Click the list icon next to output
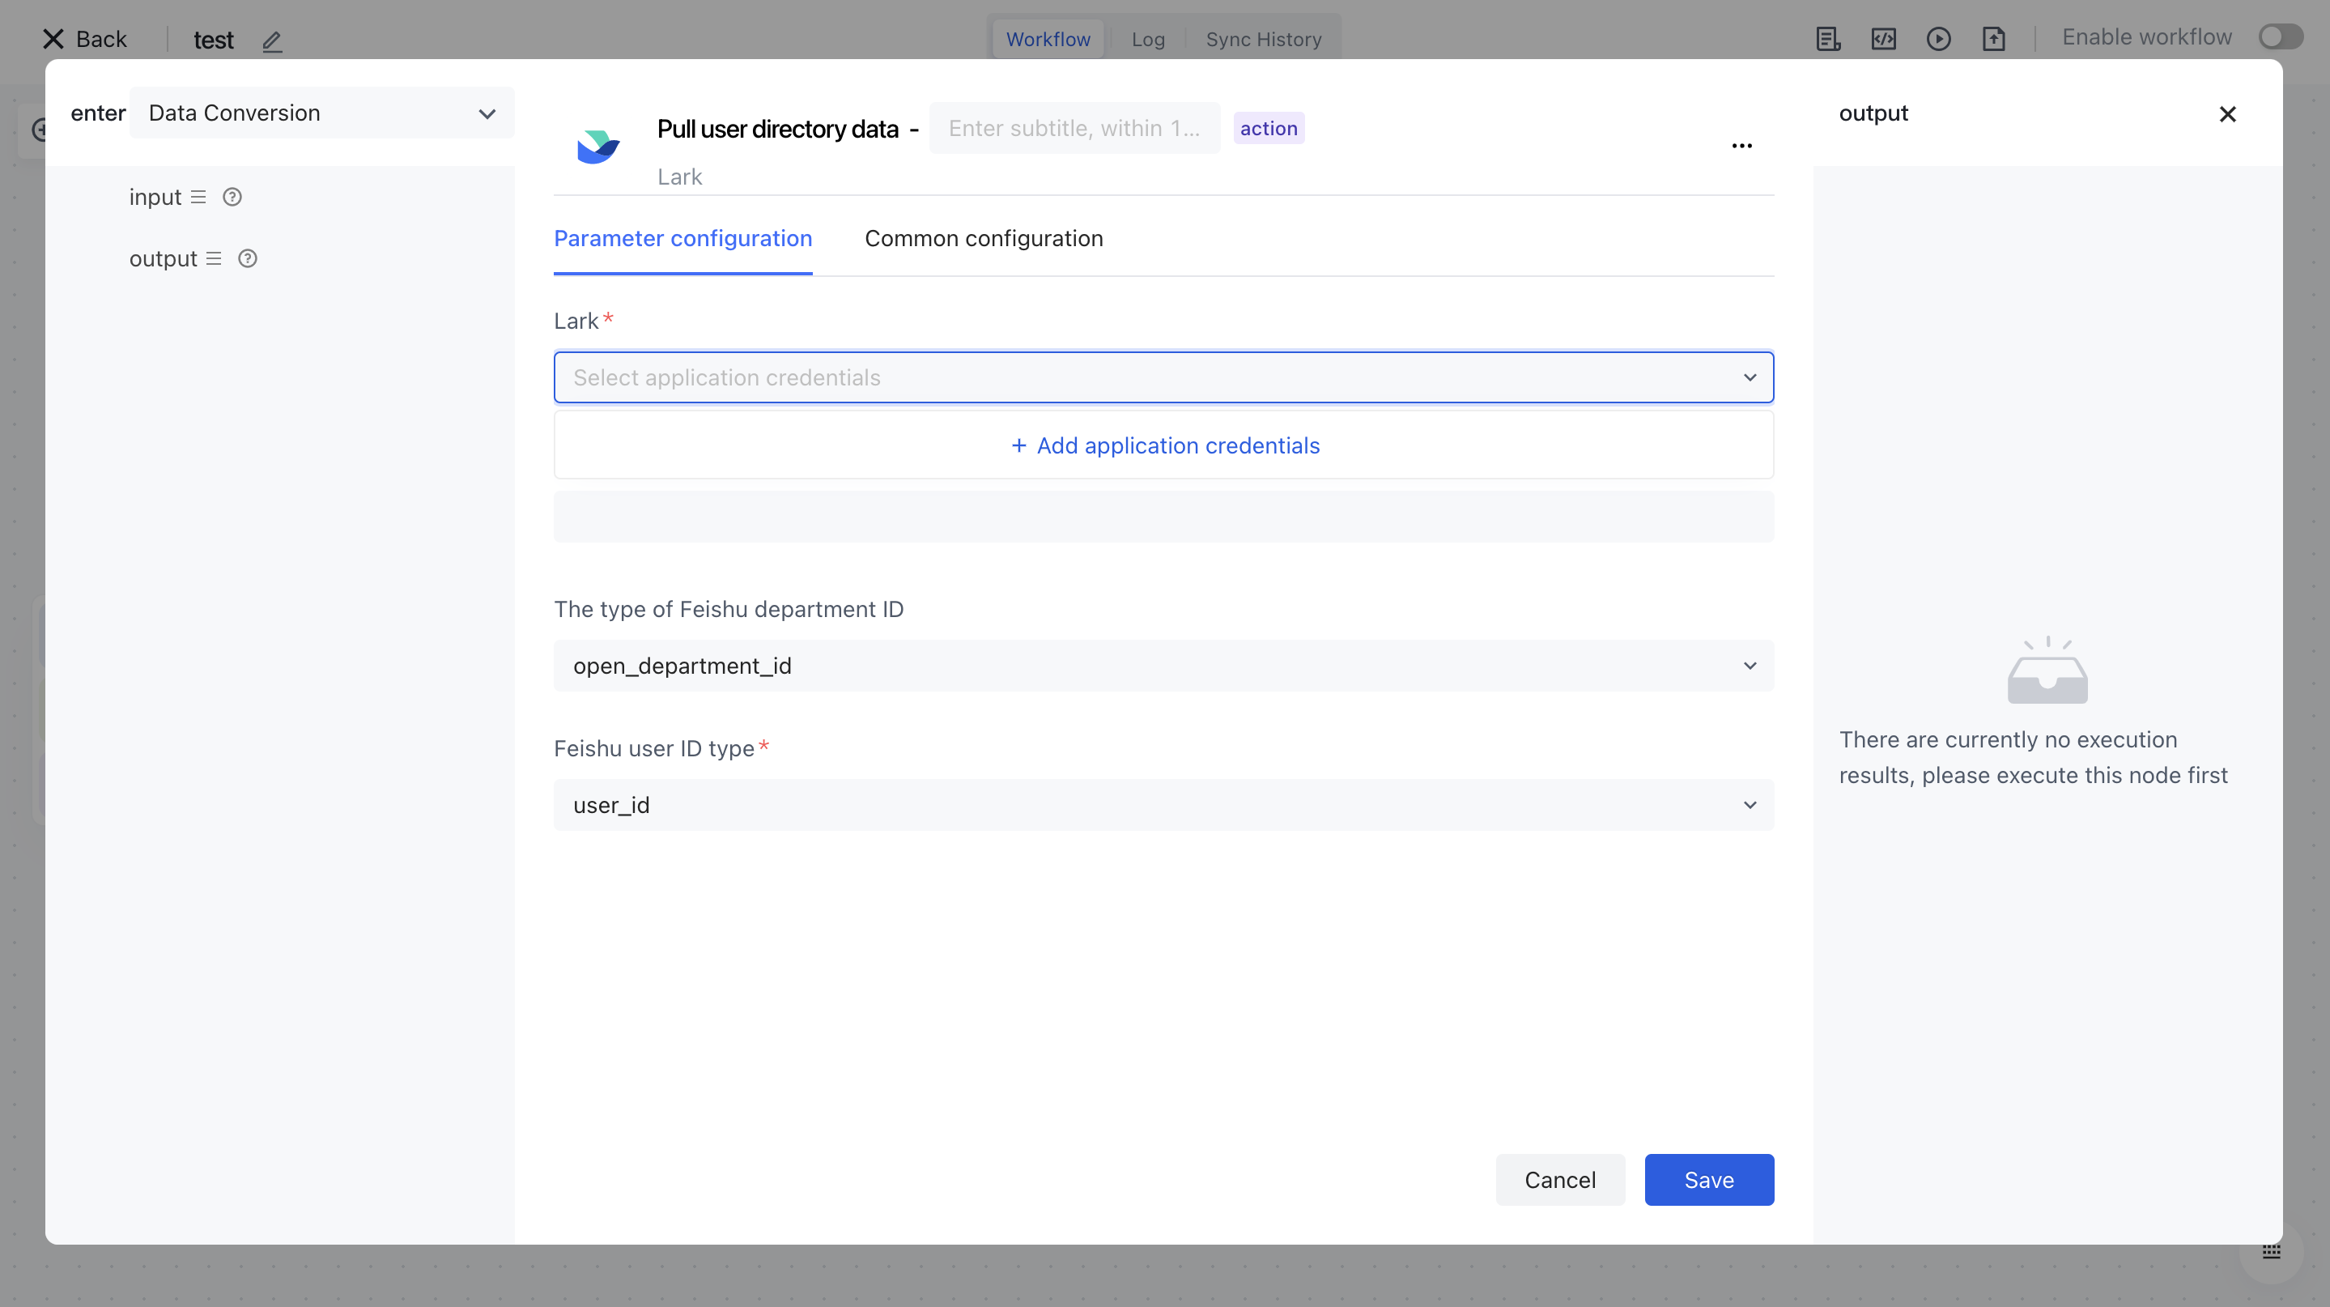This screenshot has width=2330, height=1307. tap(214, 258)
